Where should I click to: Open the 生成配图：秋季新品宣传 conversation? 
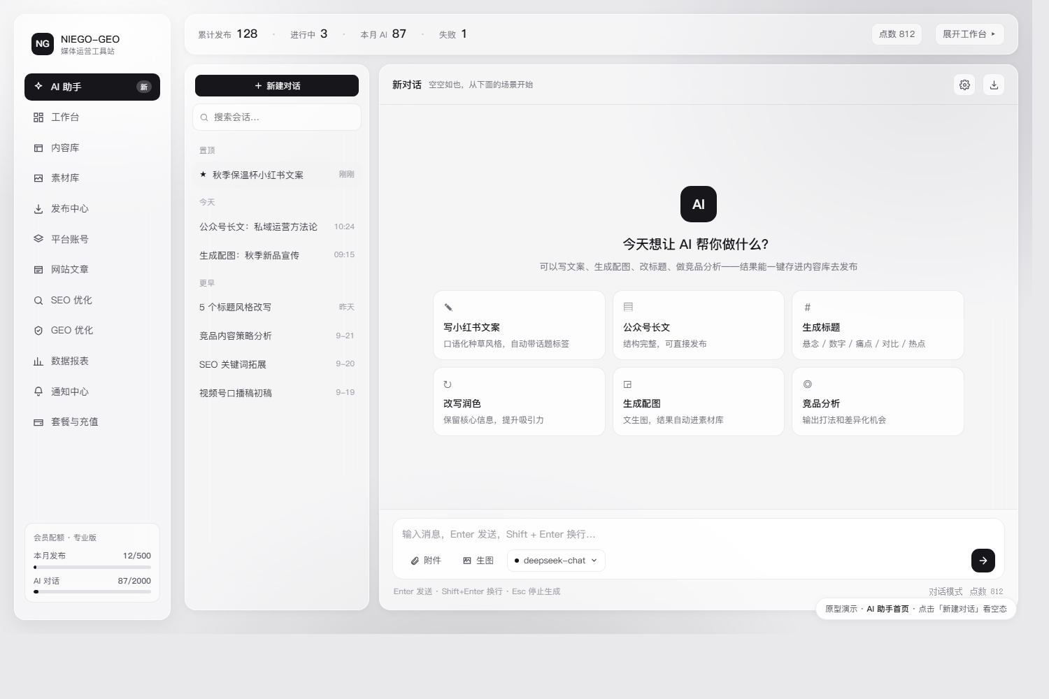(277, 255)
